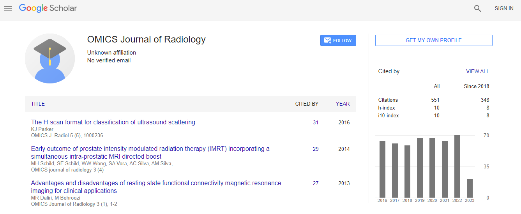The width and height of the screenshot is (521, 214).
Task: Sort articles by Year column header
Action: [x=343, y=104]
